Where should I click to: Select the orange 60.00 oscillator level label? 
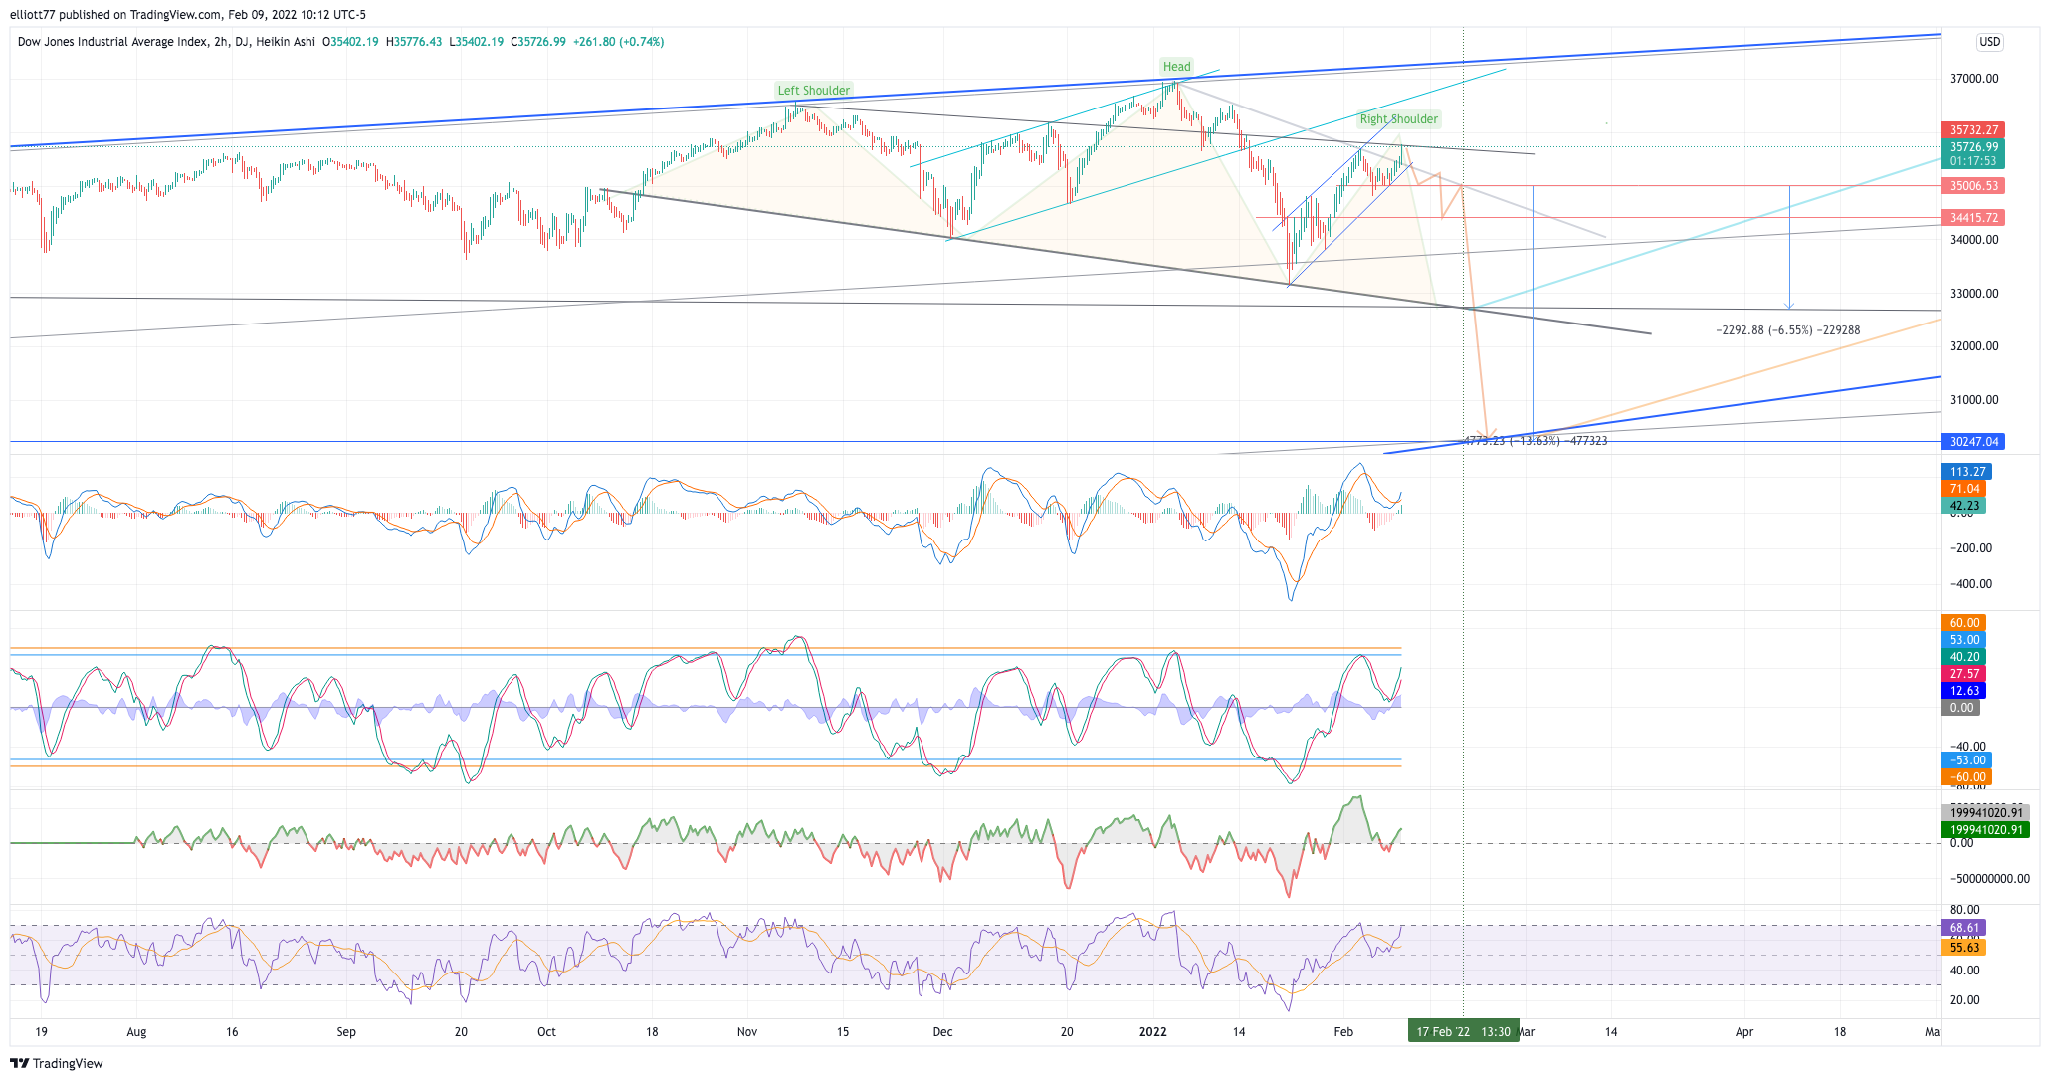tap(1963, 623)
